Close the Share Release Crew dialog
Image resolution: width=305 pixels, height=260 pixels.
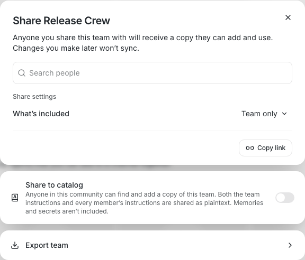[288, 17]
